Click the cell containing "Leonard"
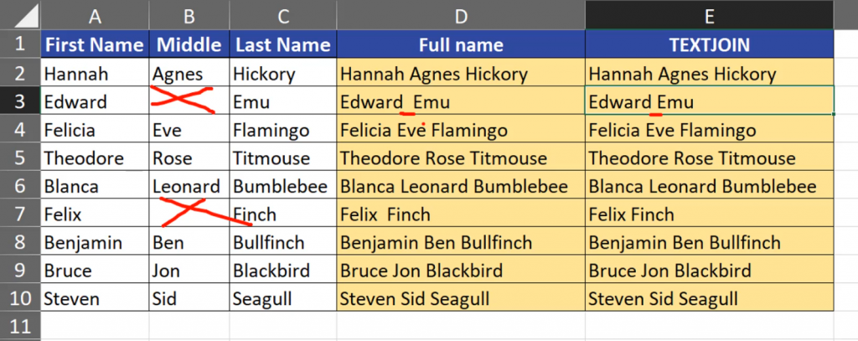This screenshot has width=858, height=341. click(189, 186)
